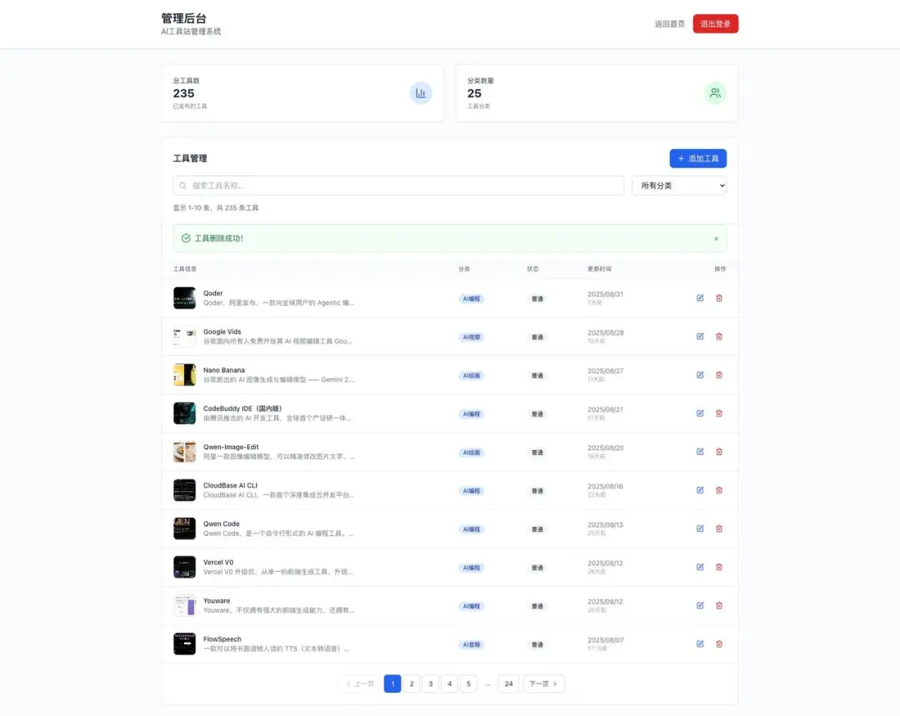
Task: Click the AI视频 tag on Google Vids row
Action: [x=471, y=338]
